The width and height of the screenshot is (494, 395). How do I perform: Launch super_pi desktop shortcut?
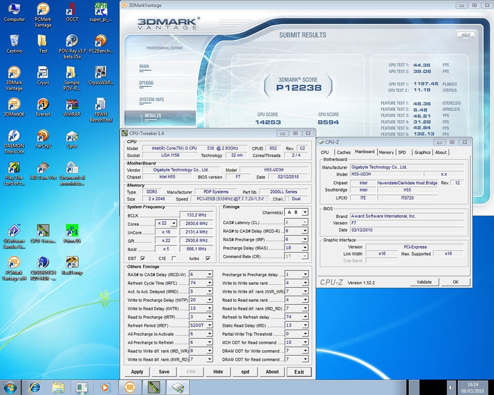pyautogui.click(x=101, y=12)
